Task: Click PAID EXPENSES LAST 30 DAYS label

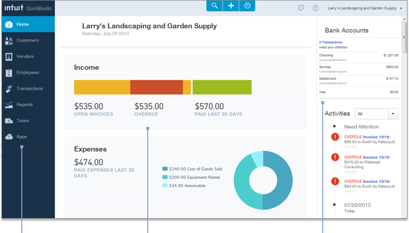Action: tap(104, 173)
